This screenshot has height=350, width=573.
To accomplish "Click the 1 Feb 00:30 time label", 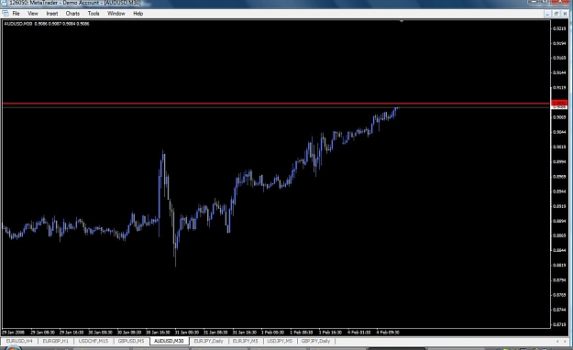I will (x=272, y=333).
